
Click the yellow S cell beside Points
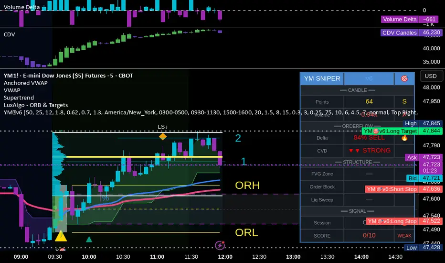pos(404,101)
